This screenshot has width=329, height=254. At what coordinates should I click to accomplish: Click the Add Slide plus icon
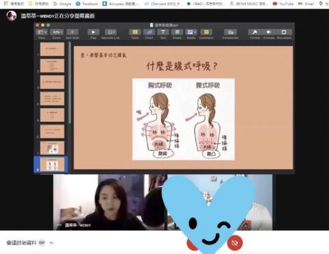[x=73, y=32]
